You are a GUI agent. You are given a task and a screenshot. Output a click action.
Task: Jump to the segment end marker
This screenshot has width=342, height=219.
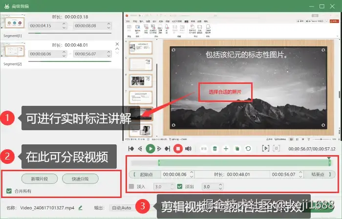point(167,149)
